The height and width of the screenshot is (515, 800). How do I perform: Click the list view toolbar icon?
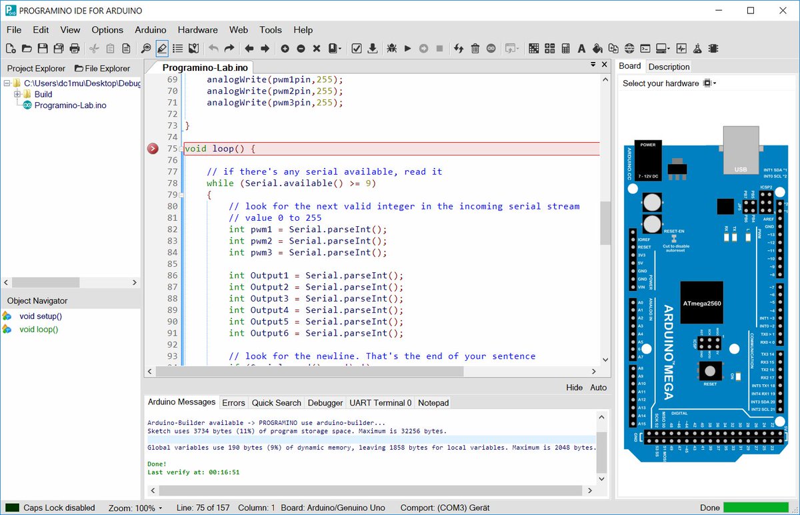tap(177, 48)
